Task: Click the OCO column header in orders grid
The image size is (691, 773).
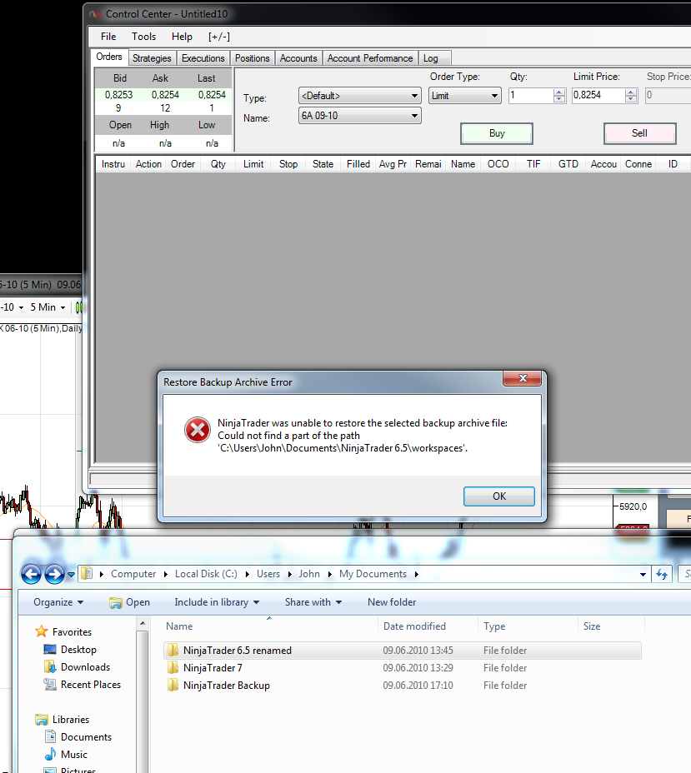Action: click(x=498, y=164)
